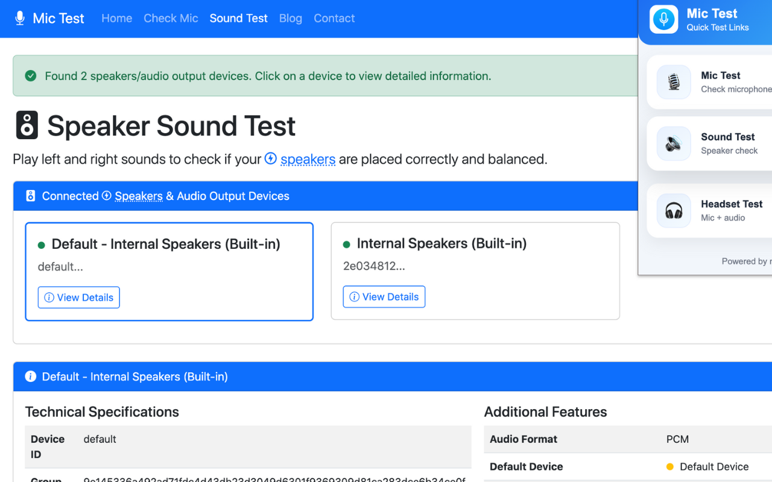Image resolution: width=772 pixels, height=482 pixels.
Task: Click the lightning icon before speakers link
Action: point(271,158)
